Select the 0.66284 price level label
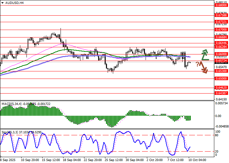 [221, 47]
